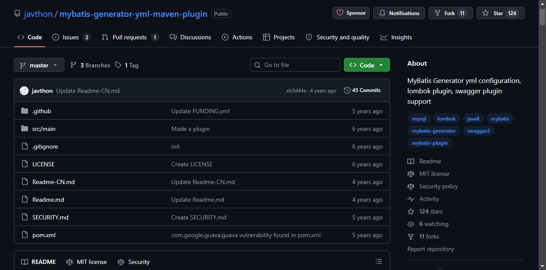
Task: Click the mybatis-plugin topic tag
Action: (x=430, y=143)
